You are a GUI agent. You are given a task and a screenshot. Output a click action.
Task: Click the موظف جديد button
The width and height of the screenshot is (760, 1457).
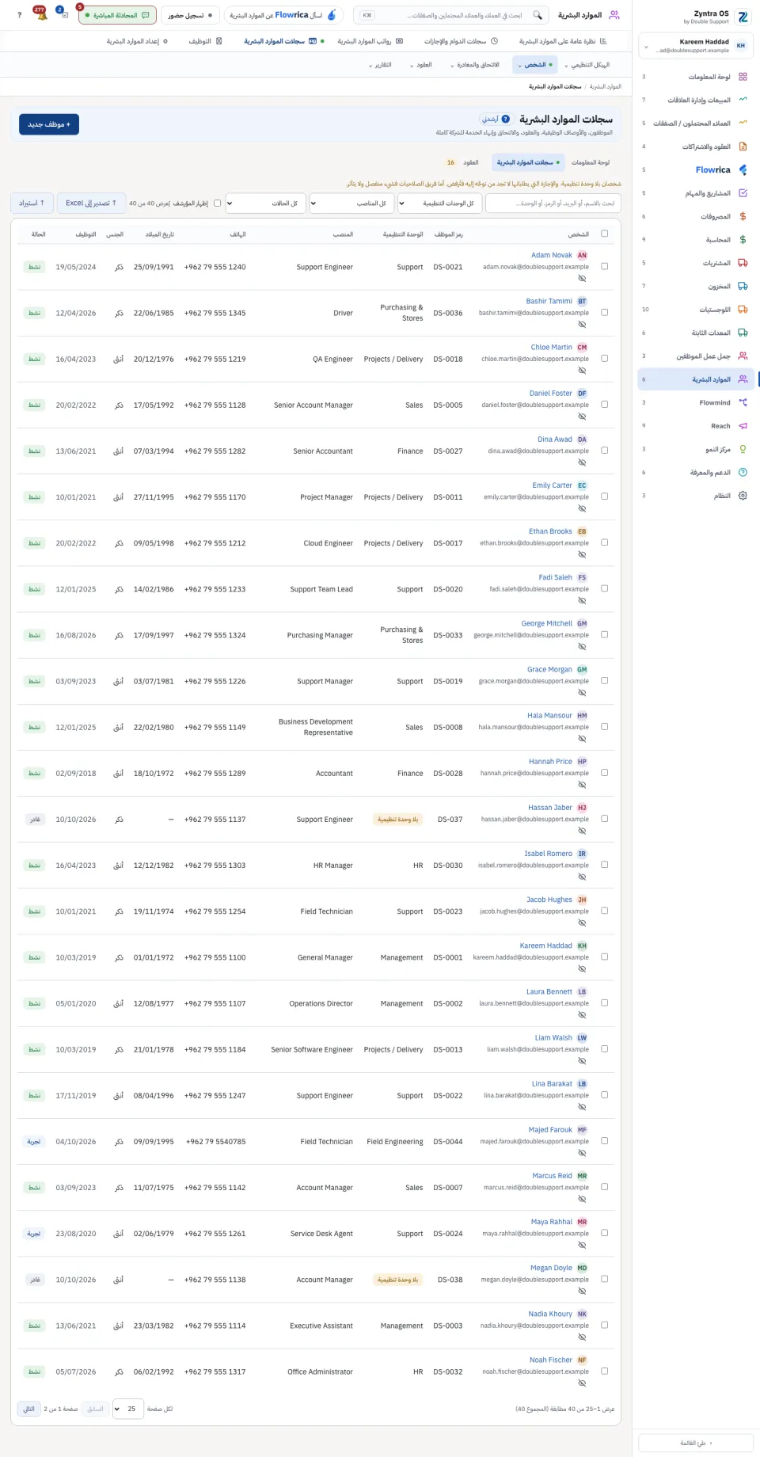click(x=49, y=124)
